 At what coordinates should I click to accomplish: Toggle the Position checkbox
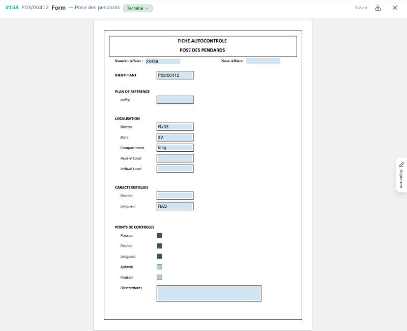coord(160,235)
